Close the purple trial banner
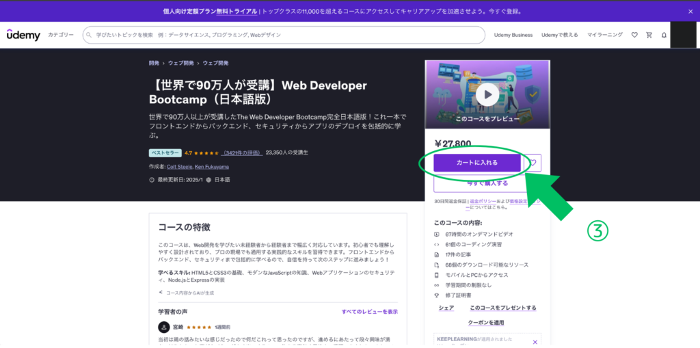The image size is (700, 348). pyautogui.click(x=690, y=12)
